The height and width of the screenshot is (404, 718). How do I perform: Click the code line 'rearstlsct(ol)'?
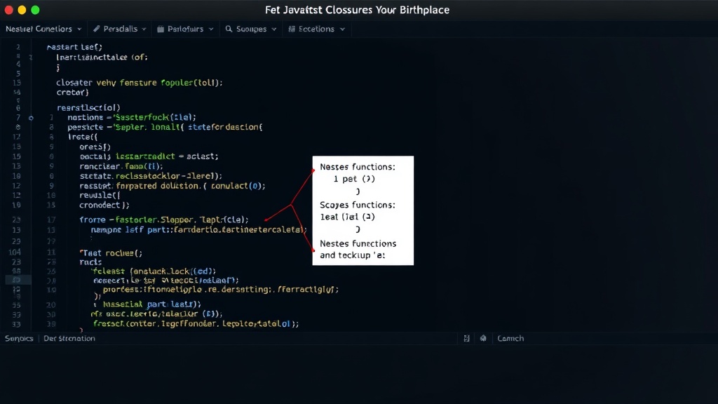(x=88, y=107)
